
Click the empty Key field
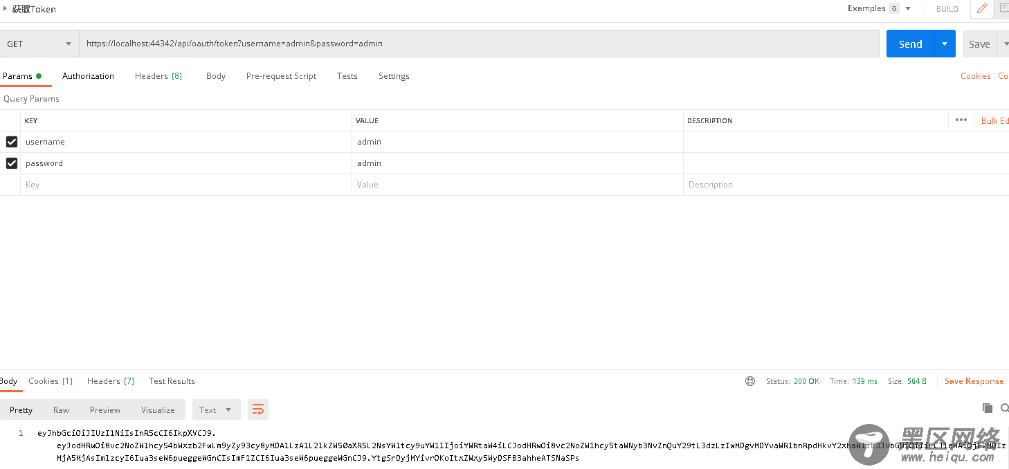click(x=186, y=185)
